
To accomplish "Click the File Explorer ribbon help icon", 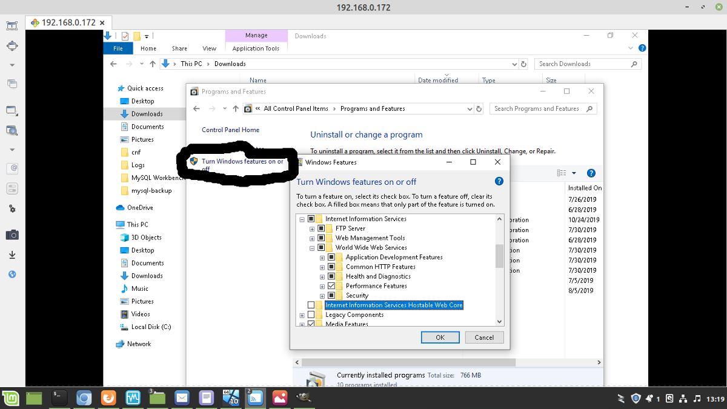I will [x=642, y=48].
